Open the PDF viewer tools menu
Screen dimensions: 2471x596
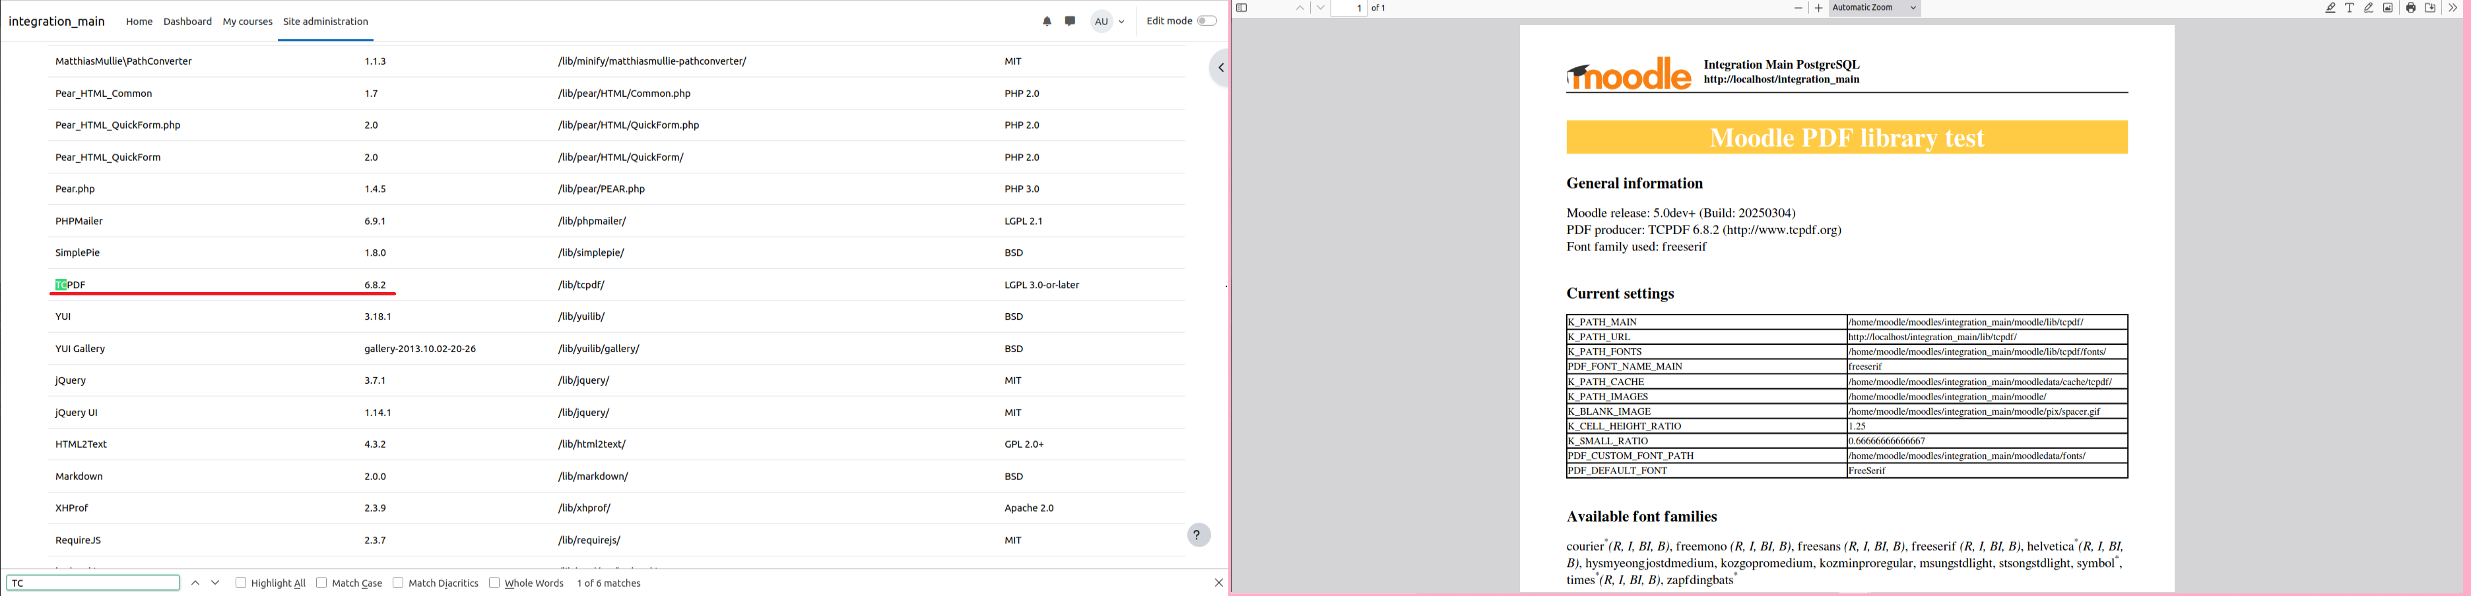click(x=2453, y=9)
